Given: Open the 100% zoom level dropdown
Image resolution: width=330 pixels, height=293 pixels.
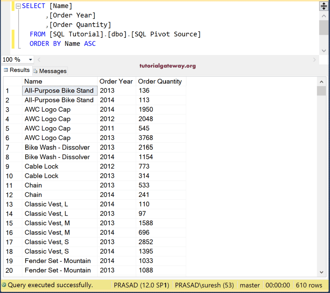Looking at the screenshot, I should (30, 60).
